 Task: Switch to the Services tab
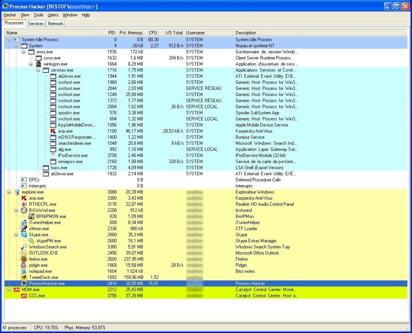[36, 23]
